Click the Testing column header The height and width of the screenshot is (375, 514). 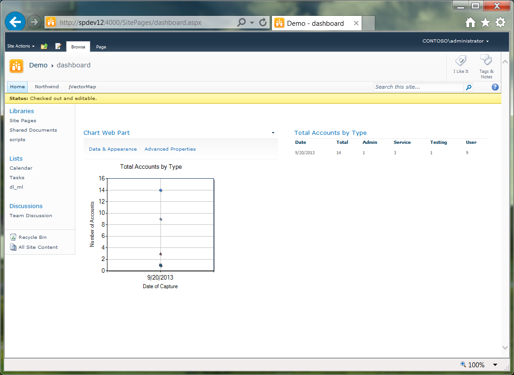[439, 142]
